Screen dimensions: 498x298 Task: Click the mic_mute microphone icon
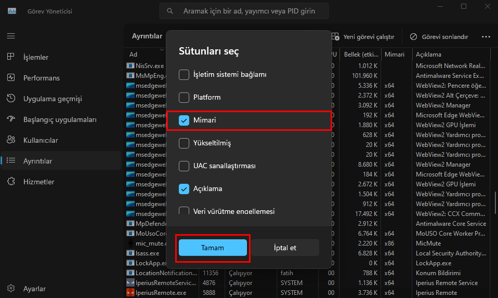coord(130,243)
